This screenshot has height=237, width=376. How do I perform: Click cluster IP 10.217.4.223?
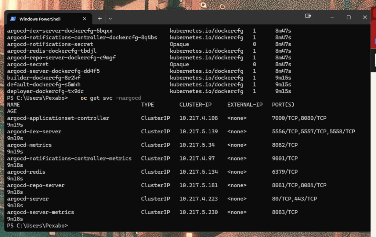199,199
